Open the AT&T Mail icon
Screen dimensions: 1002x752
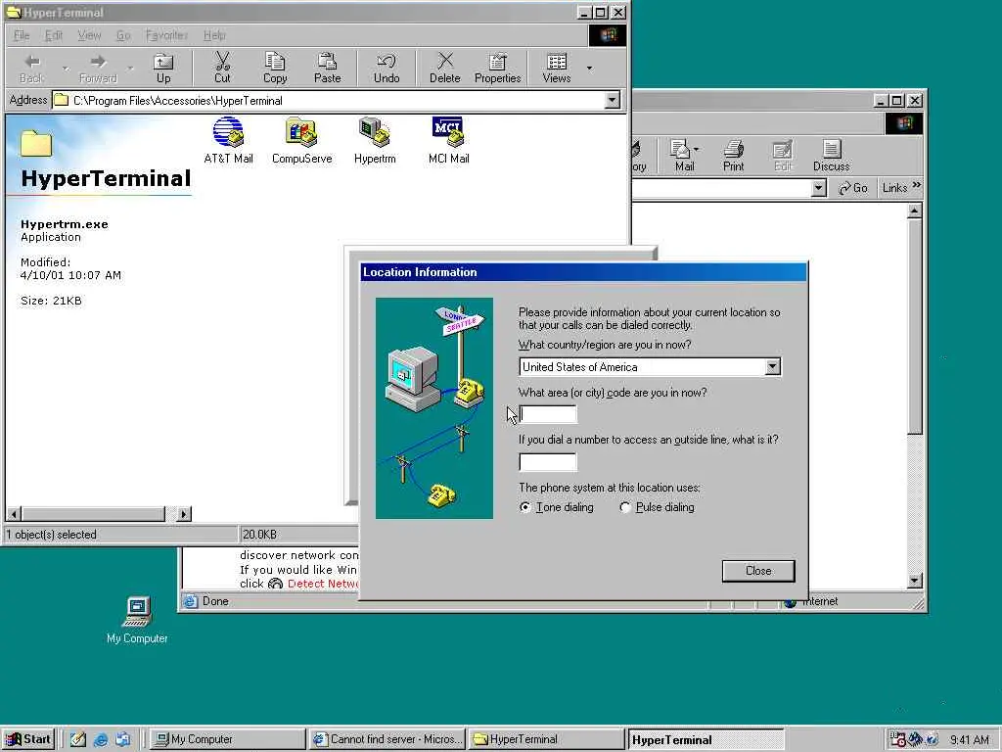coord(228,141)
